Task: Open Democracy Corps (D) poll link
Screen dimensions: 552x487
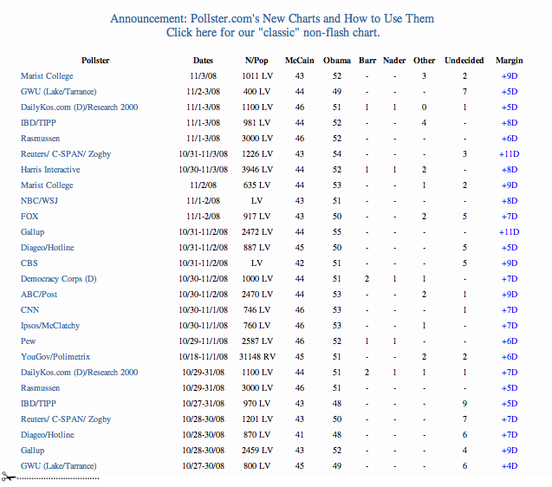Action: 58,279
